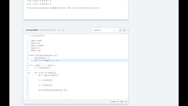Toggle fullscreen editor mode icon

click(121, 30)
